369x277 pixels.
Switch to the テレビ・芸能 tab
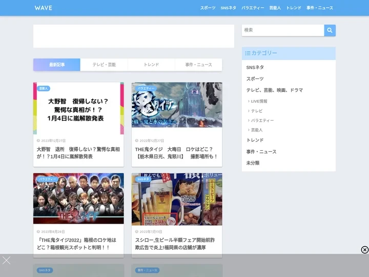pyautogui.click(x=104, y=65)
